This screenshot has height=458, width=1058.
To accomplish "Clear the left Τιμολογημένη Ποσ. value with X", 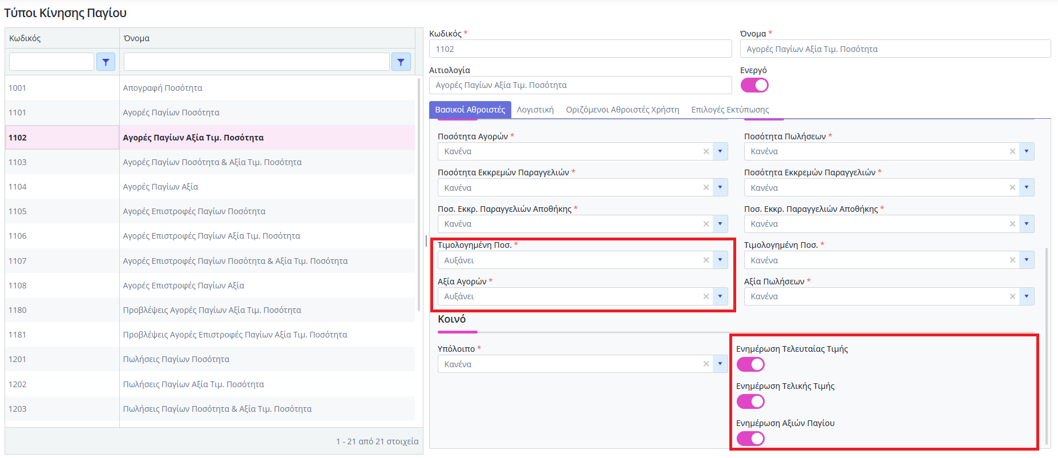I will click(x=706, y=260).
